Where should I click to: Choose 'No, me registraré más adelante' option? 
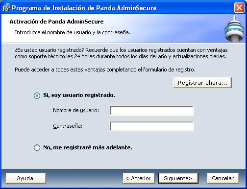[x=37, y=147]
